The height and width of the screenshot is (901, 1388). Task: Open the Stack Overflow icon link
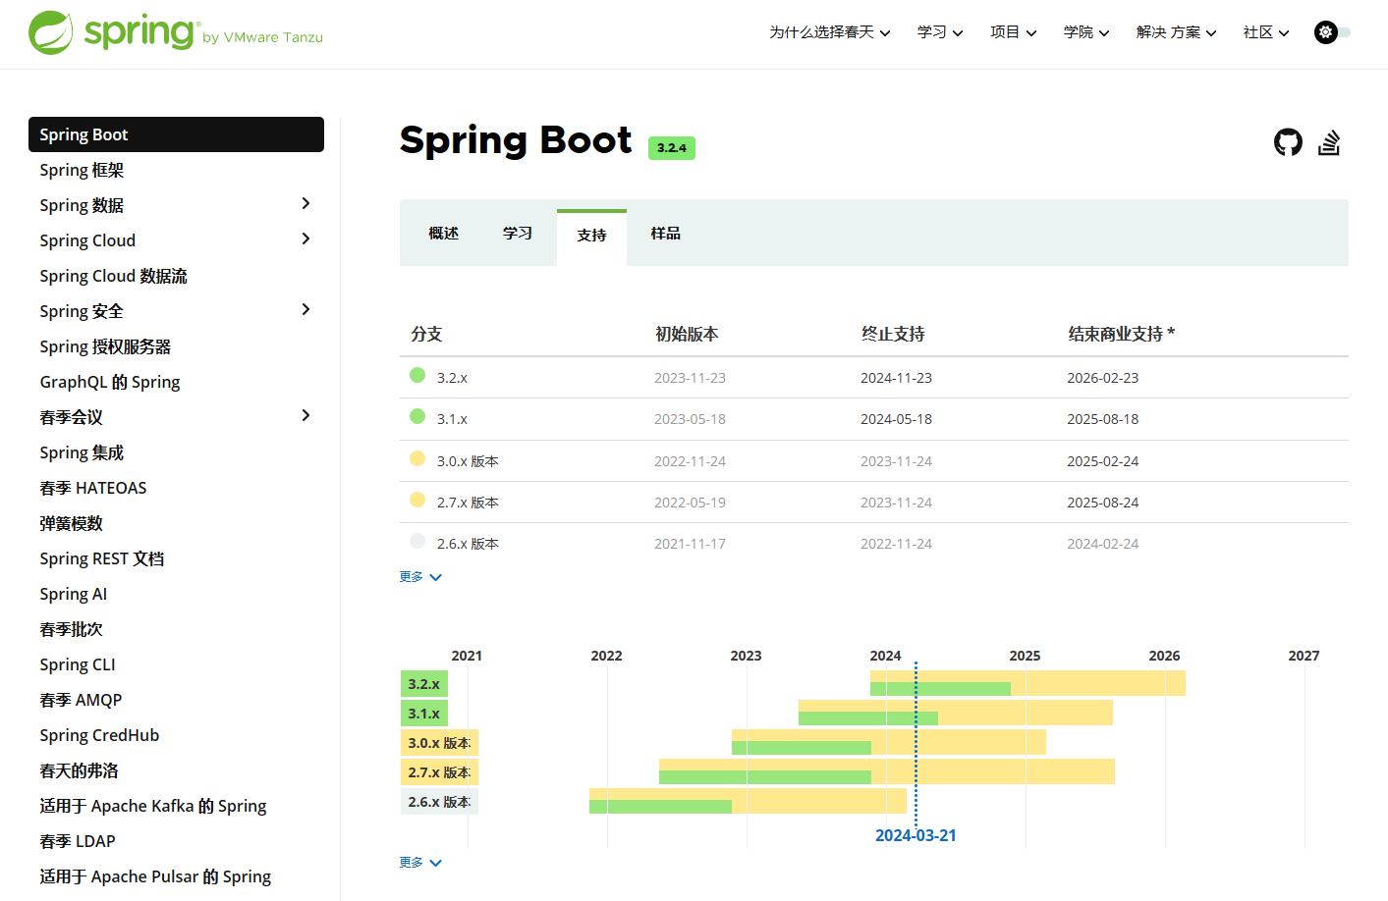pyautogui.click(x=1329, y=142)
